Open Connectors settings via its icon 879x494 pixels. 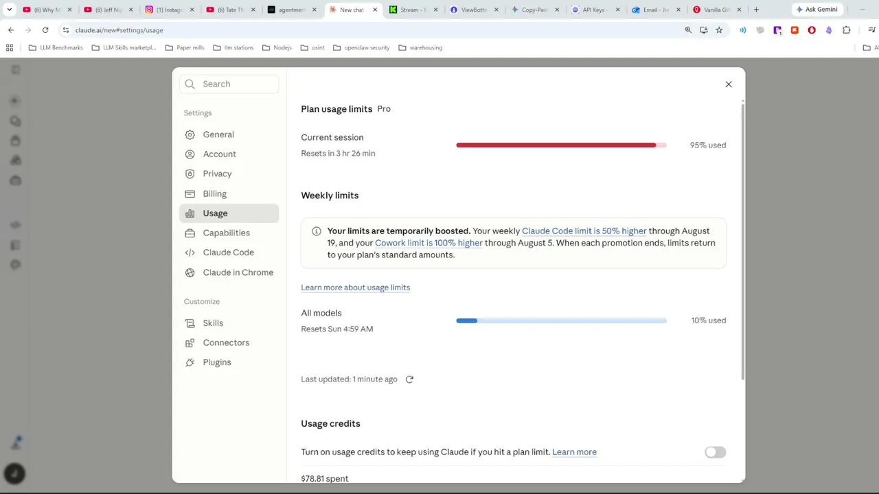(190, 342)
